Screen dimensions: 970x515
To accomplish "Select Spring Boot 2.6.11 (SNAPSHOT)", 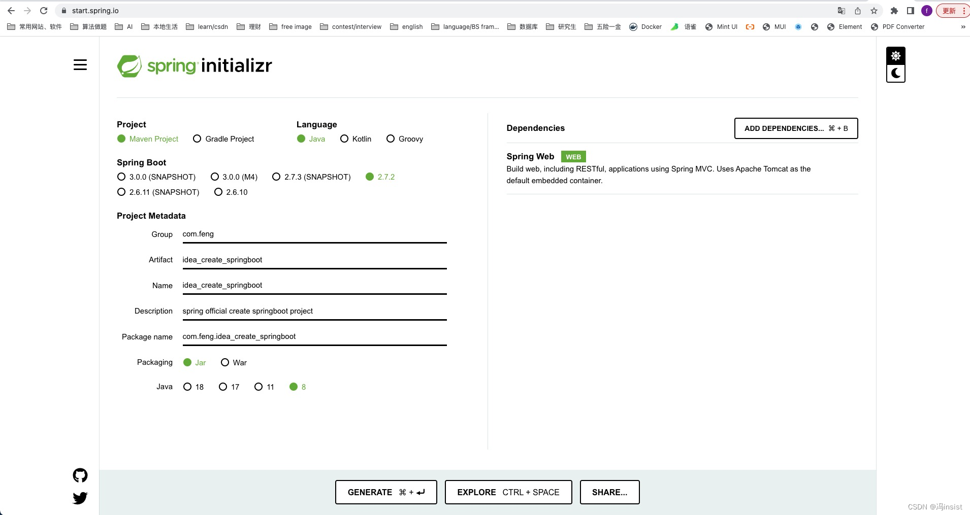I will [158, 192].
